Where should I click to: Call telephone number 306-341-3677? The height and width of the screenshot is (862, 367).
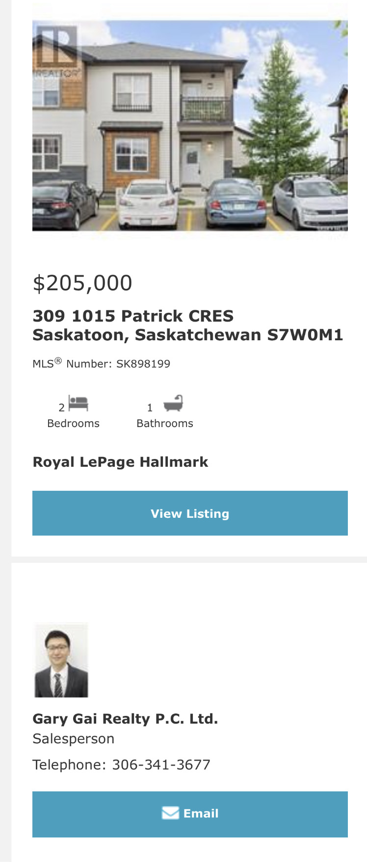(x=161, y=764)
